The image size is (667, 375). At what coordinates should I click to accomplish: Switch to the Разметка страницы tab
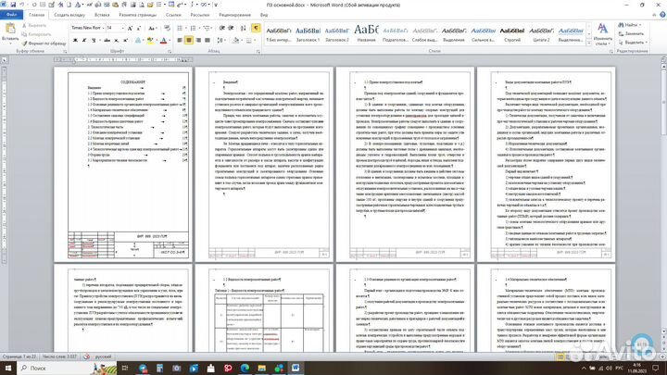[137, 15]
